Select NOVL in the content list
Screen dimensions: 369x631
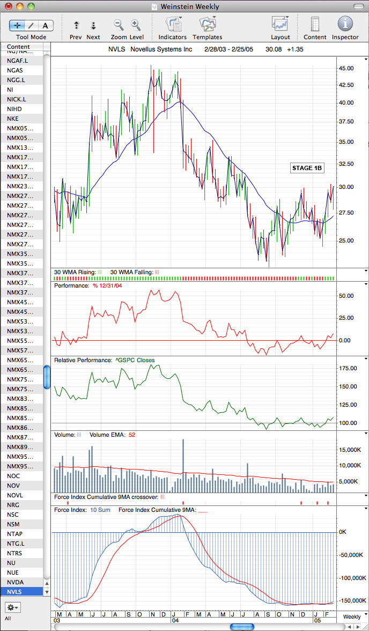[x=21, y=495]
